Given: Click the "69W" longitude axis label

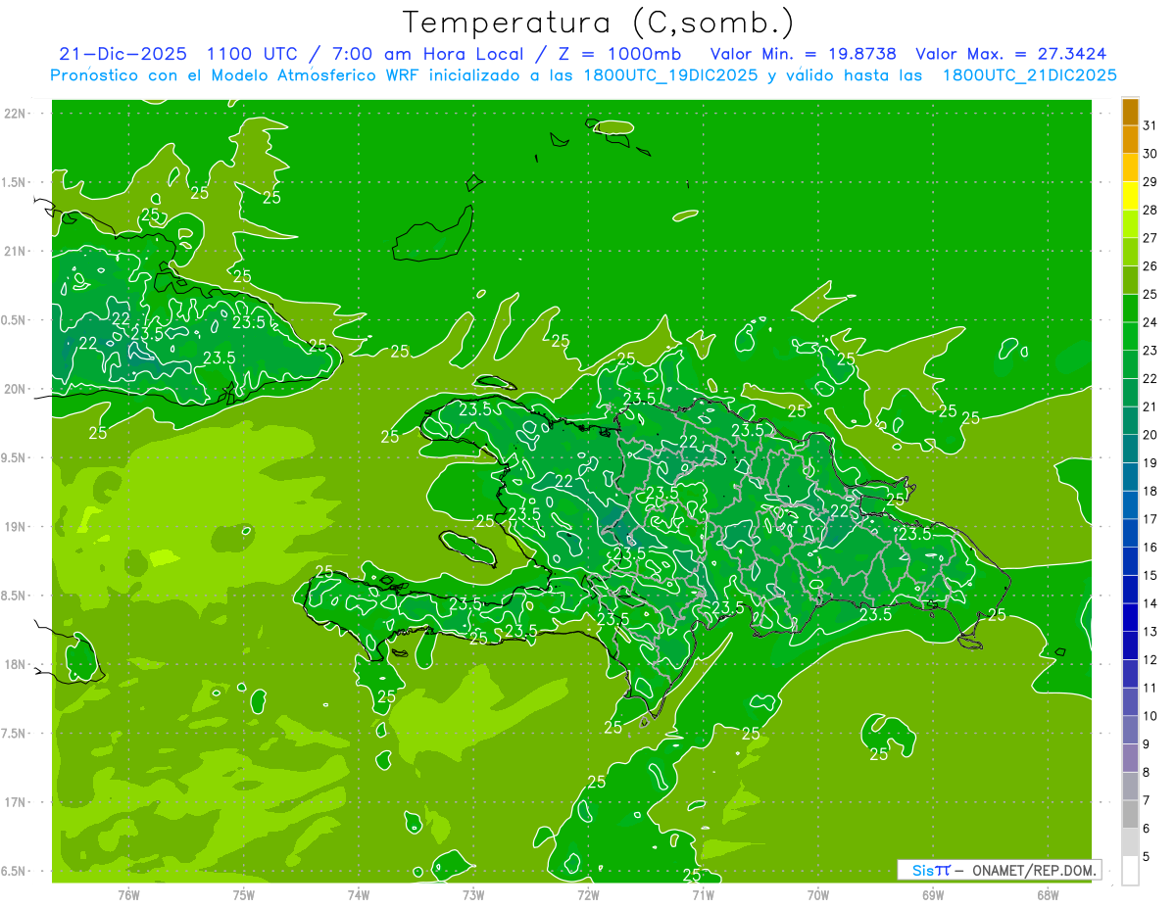Looking at the screenshot, I should tap(933, 894).
